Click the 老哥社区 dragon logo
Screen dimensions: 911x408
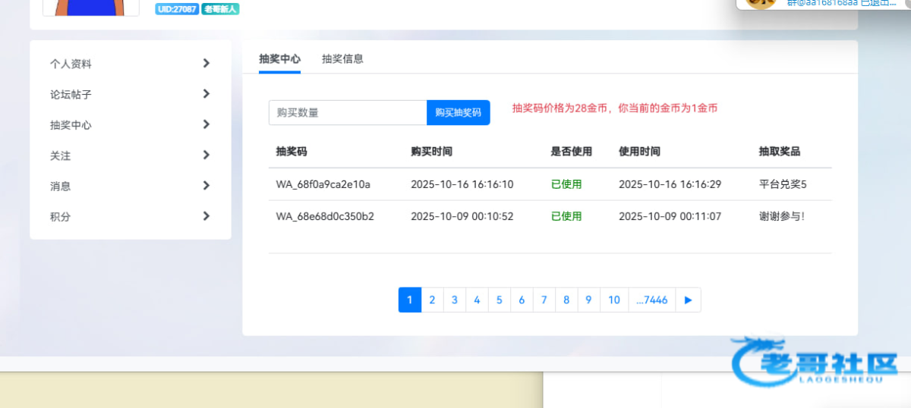pyautogui.click(x=812, y=361)
